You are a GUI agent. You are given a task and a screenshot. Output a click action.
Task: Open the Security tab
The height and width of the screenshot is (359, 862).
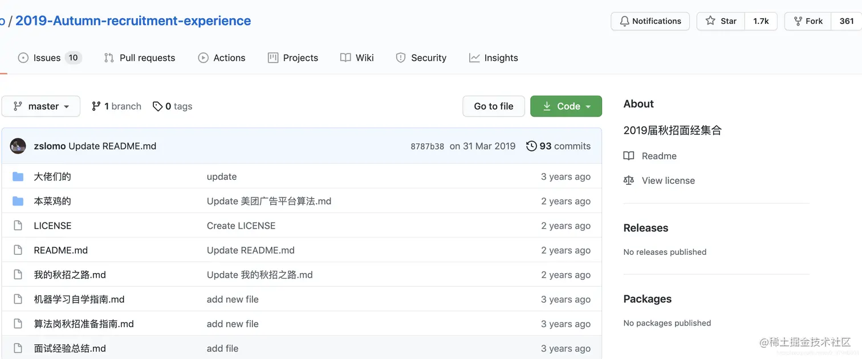[421, 57]
